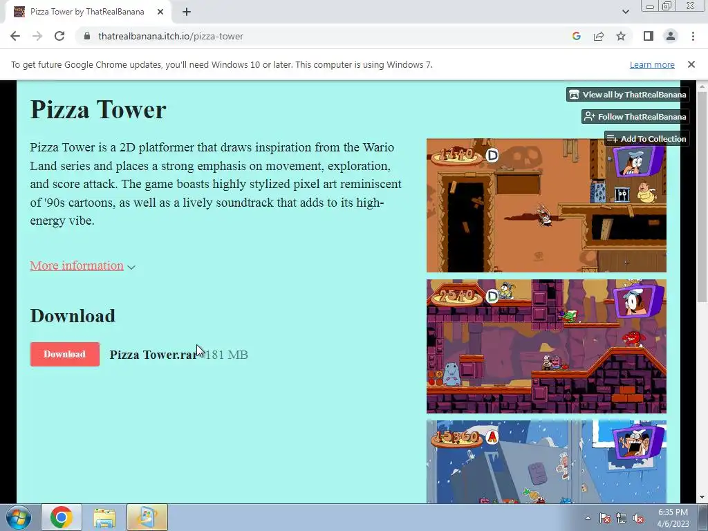This screenshot has height=531, width=708.
Task: Go back to the previous page
Action: (15, 36)
